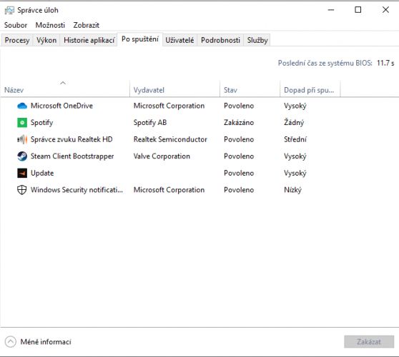
Task: Click the Realtek HD speaker icon
Action: click(x=22, y=139)
